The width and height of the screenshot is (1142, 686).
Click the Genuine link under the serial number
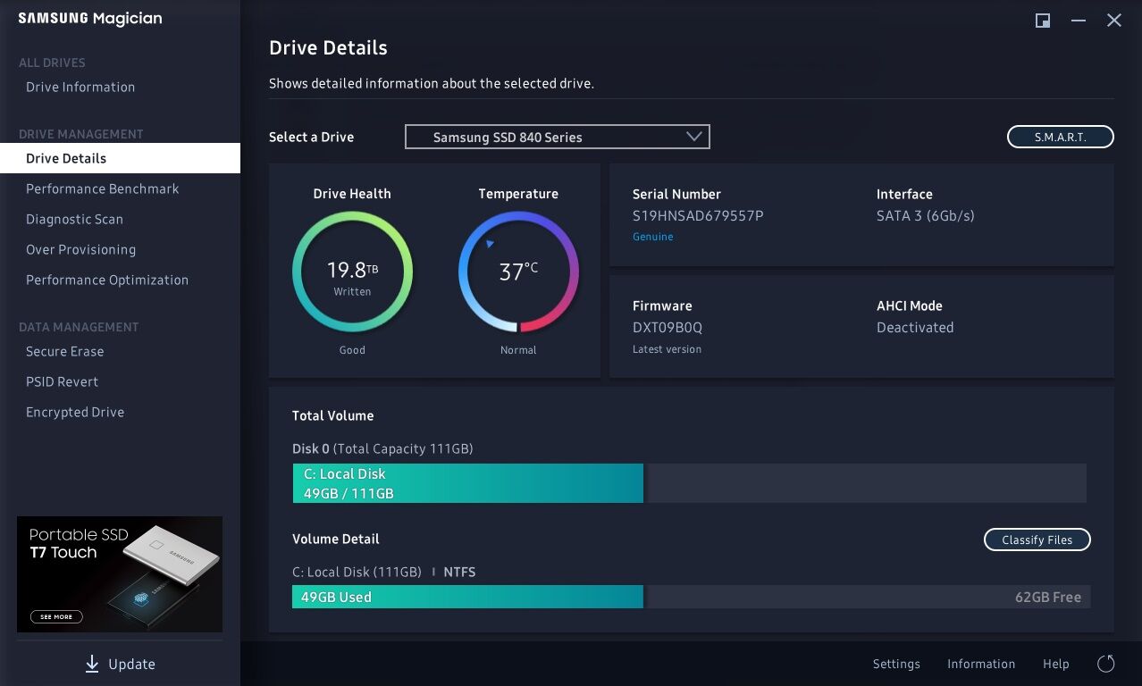[x=653, y=237]
